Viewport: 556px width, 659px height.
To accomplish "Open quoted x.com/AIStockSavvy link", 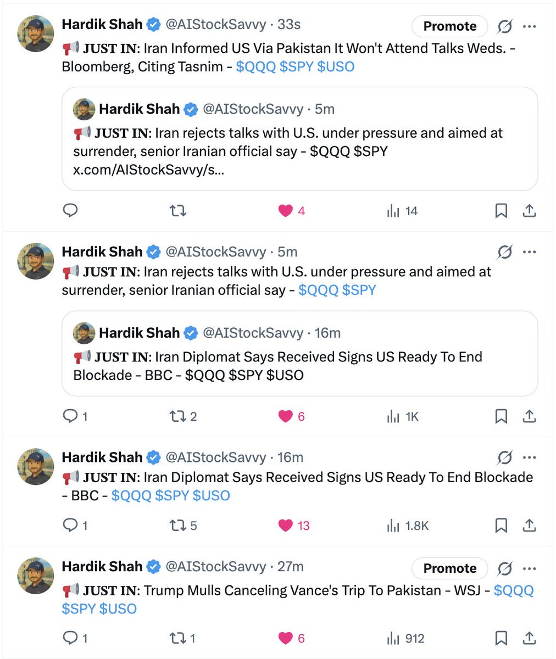I will (148, 170).
